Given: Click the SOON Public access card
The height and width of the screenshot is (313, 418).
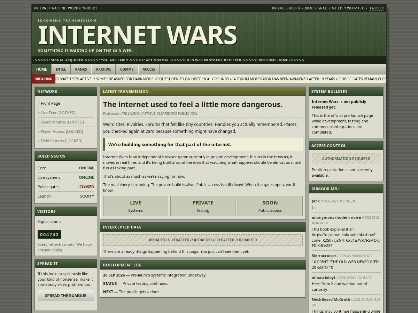Looking at the screenshot, I should [x=270, y=206].
